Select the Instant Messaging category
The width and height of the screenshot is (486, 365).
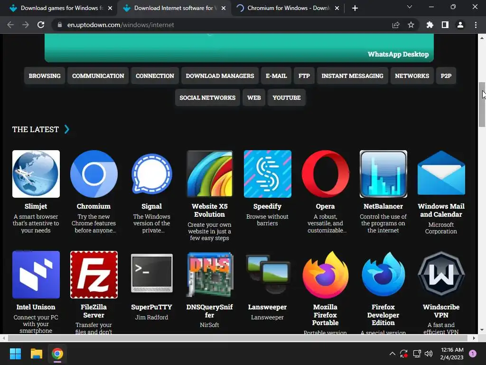(353, 76)
